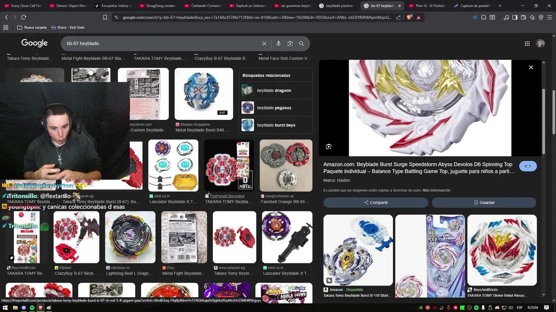
Task: Click the blue audio-playing indicator in toolbar
Action: point(474,17)
